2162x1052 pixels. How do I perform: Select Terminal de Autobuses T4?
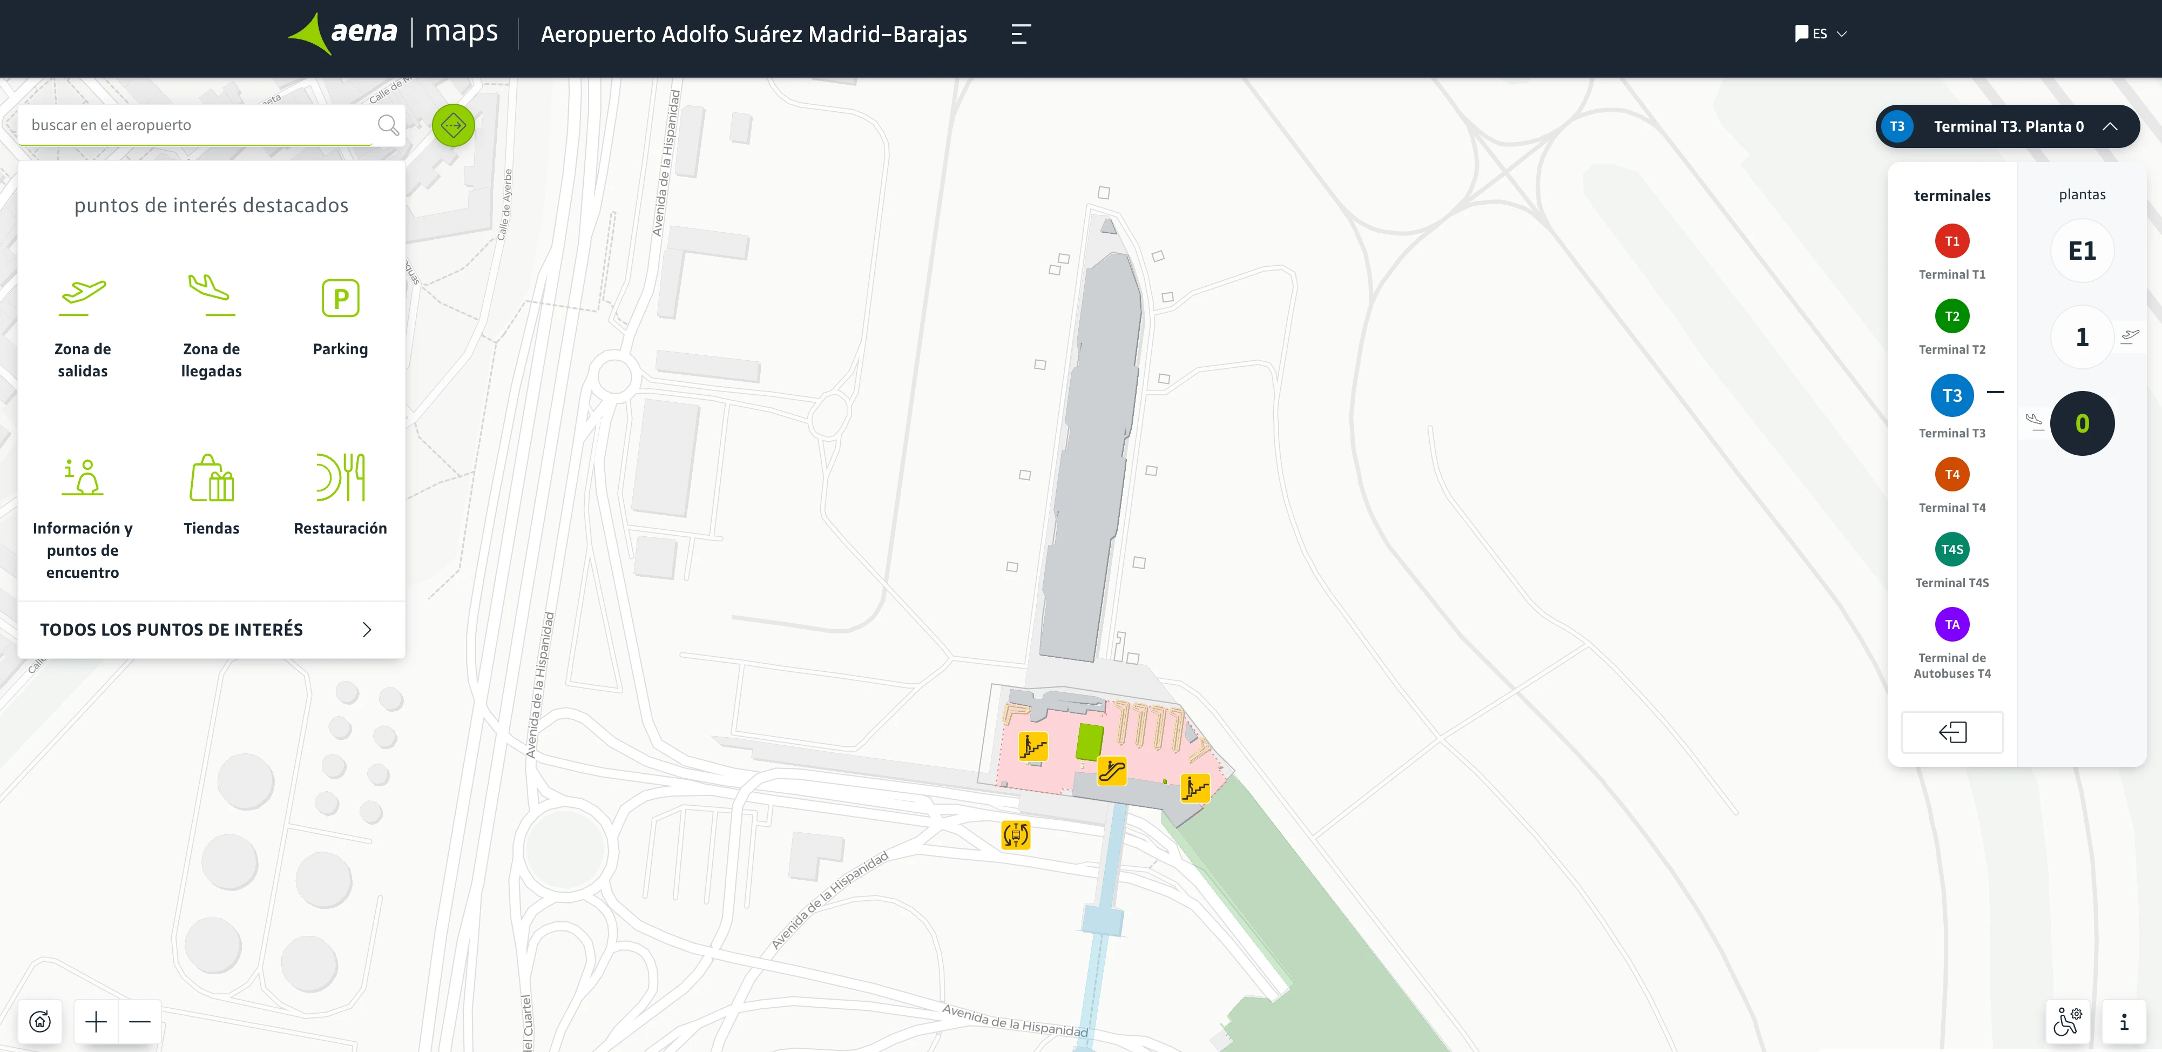(1951, 624)
